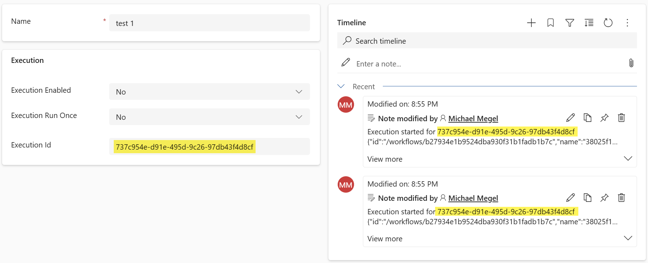This screenshot has width=648, height=263.
Task: Delete the first note
Action: (621, 118)
